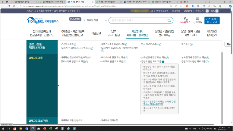Expand 증권거래세 관련 자료 제출 plus icon
Viewport: 233px width, 131px height.
click(207, 62)
